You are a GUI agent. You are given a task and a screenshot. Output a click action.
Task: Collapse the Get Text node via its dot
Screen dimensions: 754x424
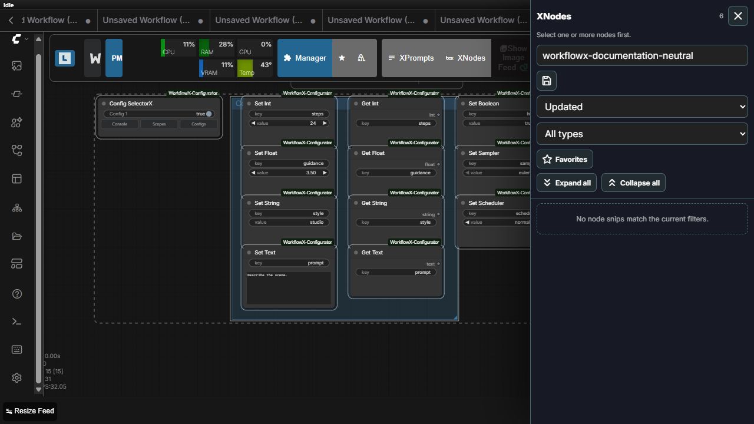point(356,253)
